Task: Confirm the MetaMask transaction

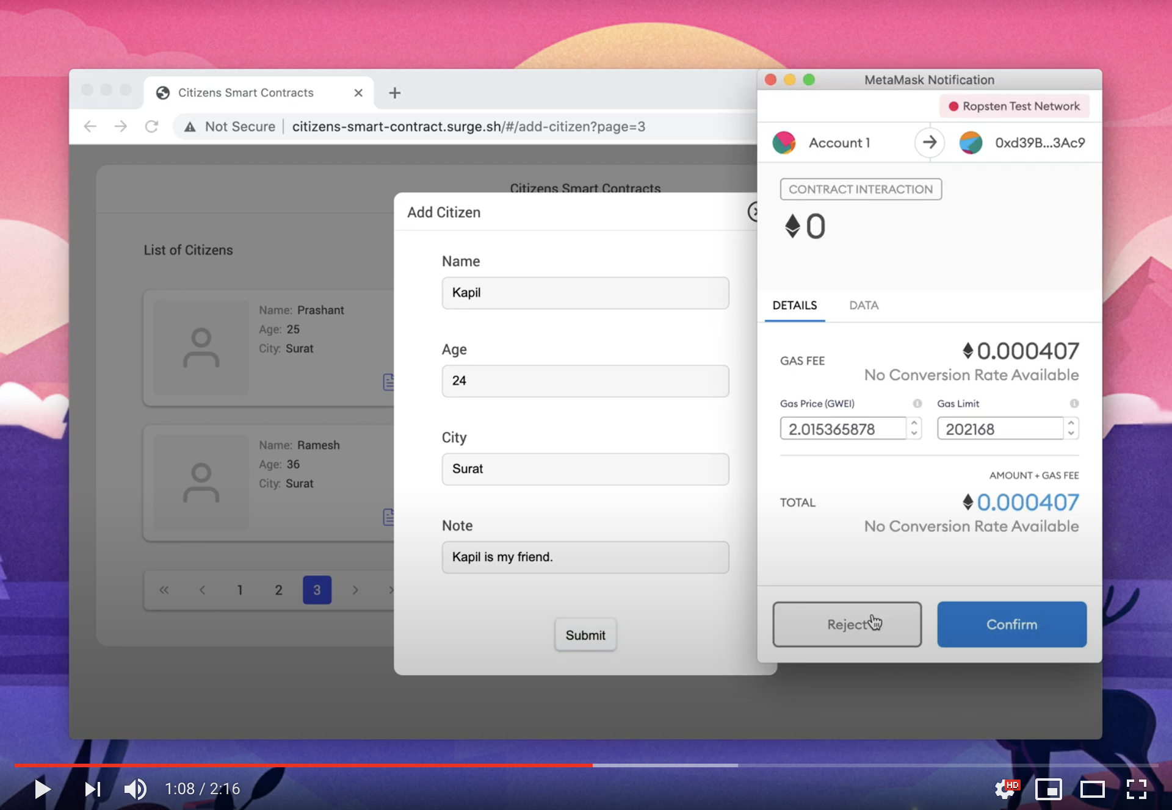Action: click(1011, 625)
